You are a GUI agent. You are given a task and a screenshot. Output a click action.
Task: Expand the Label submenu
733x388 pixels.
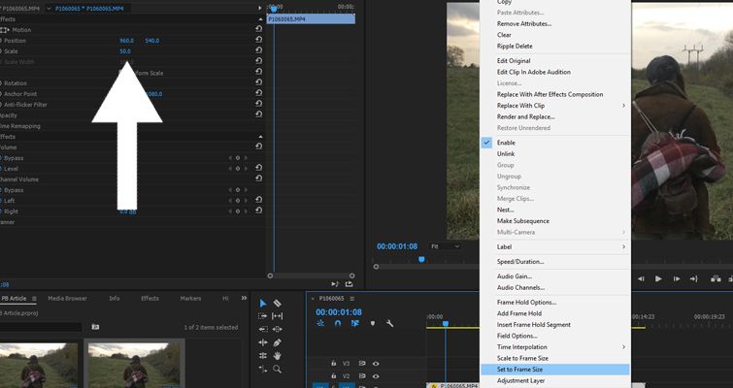pos(556,246)
